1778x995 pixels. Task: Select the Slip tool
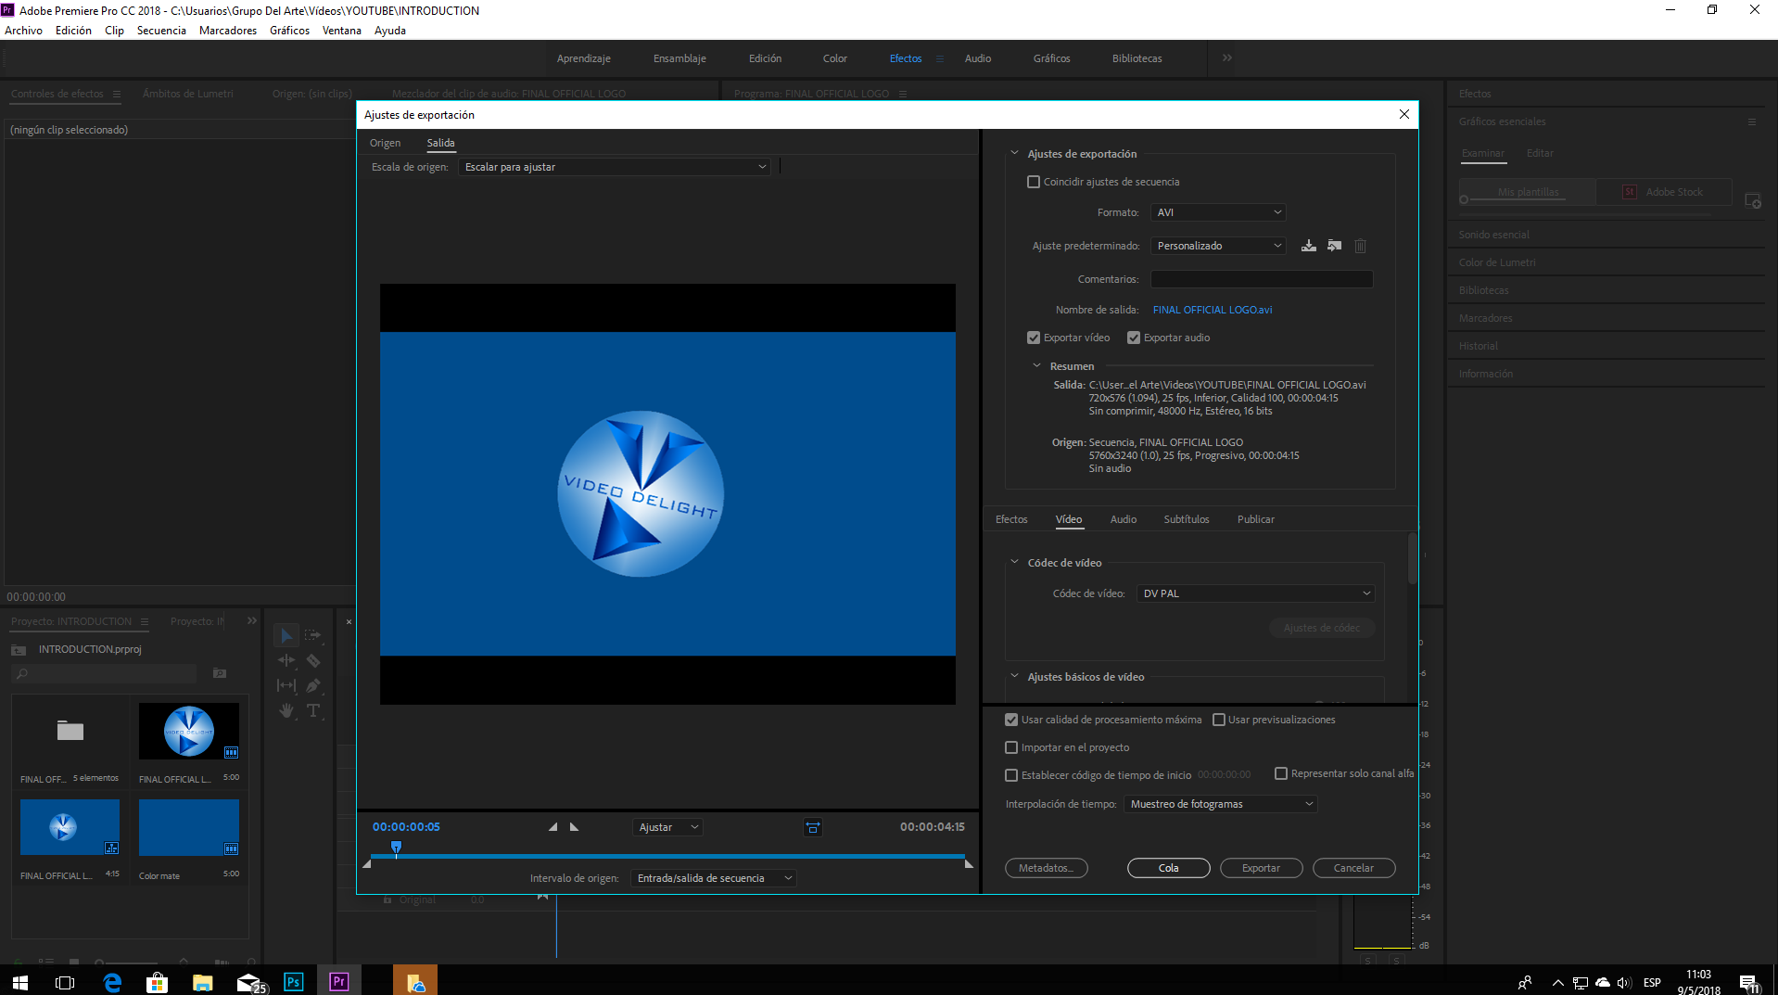click(286, 685)
